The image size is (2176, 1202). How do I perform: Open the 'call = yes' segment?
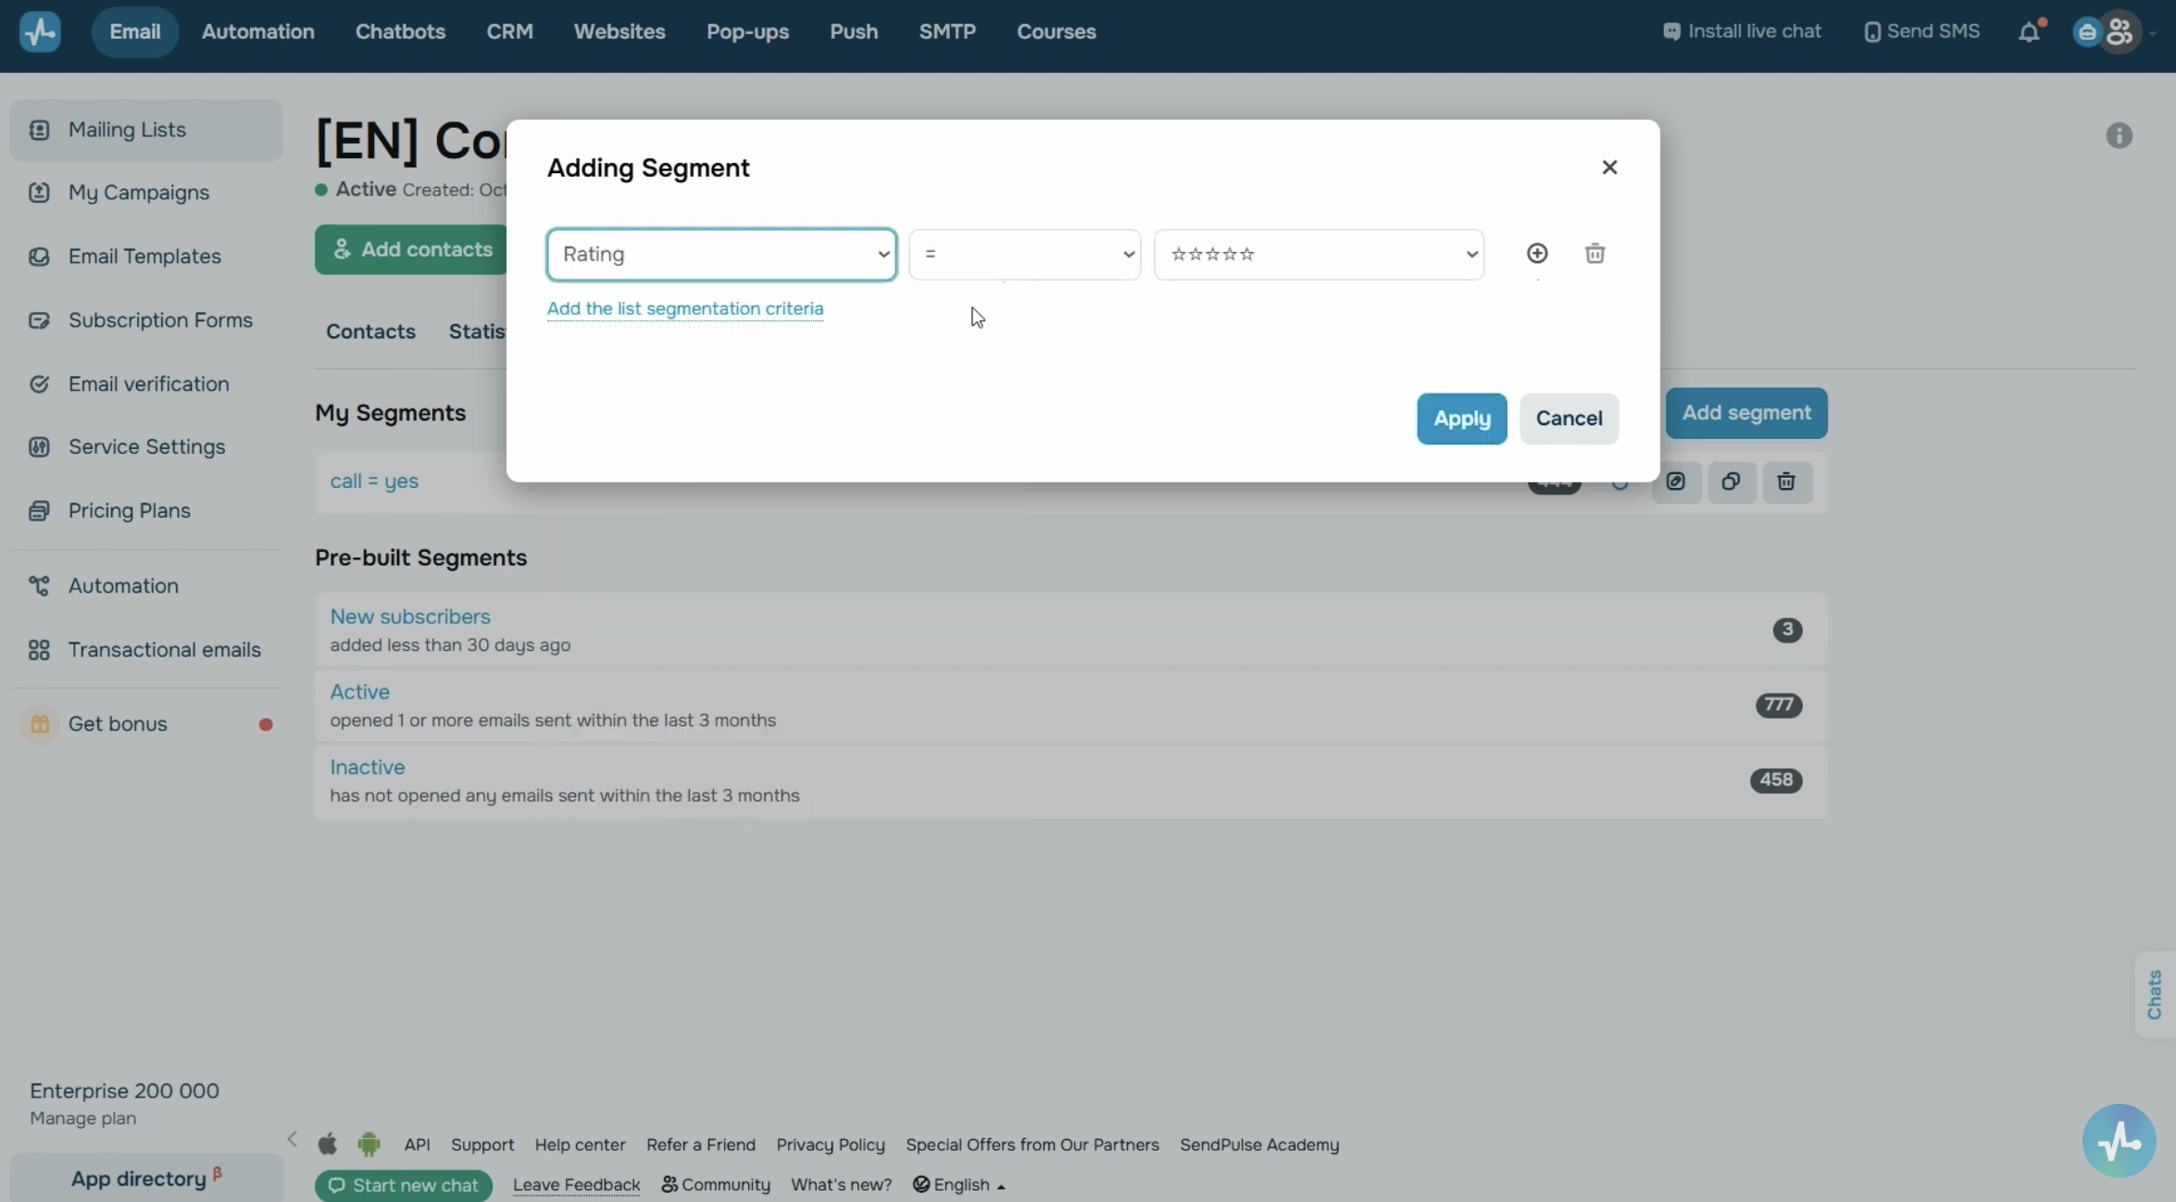click(x=374, y=482)
